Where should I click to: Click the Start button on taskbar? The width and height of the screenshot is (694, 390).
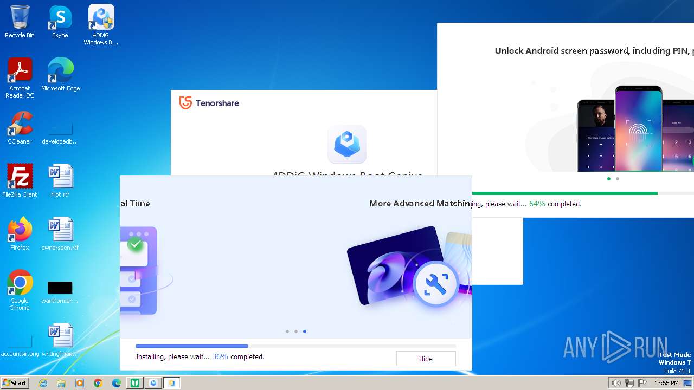(x=15, y=383)
